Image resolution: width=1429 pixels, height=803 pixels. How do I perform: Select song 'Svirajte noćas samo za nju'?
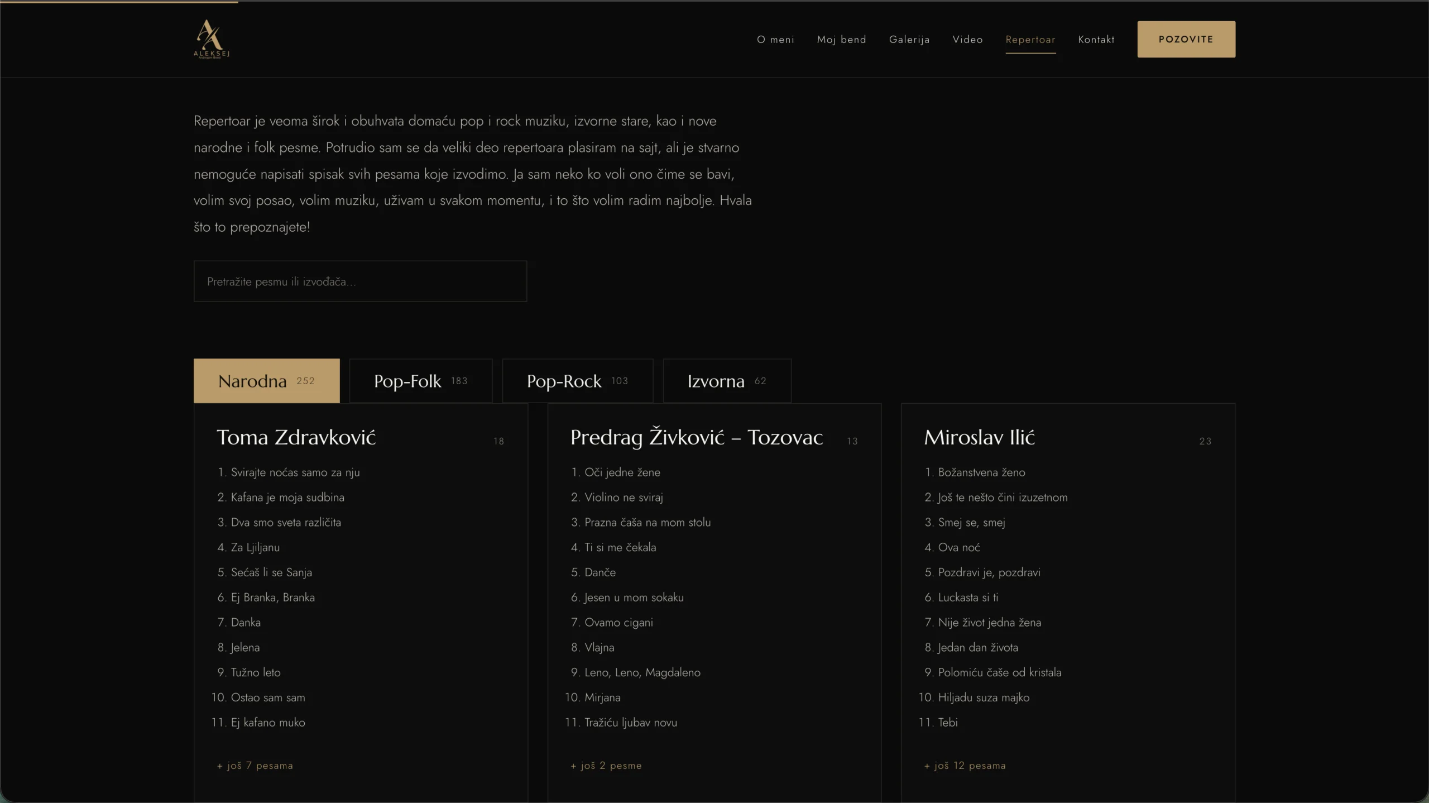295,472
